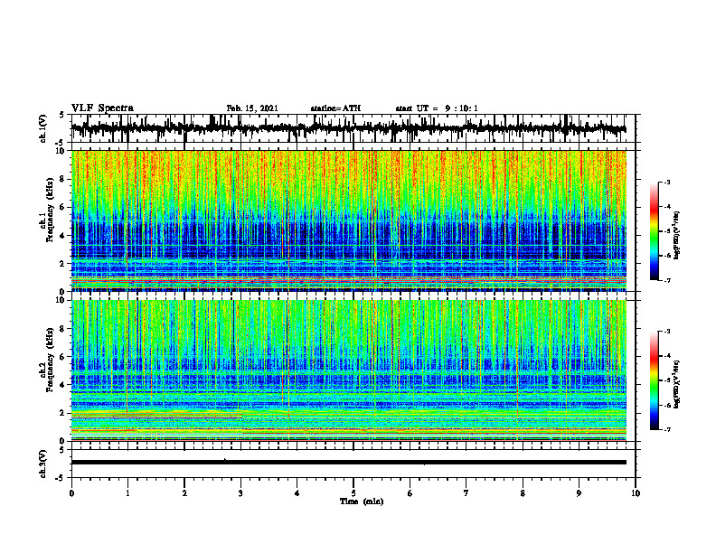Image resolution: width=716 pixels, height=553 pixels.
Task: Click the 'ch.1(V)' waveform axis label
Action: 43,128
